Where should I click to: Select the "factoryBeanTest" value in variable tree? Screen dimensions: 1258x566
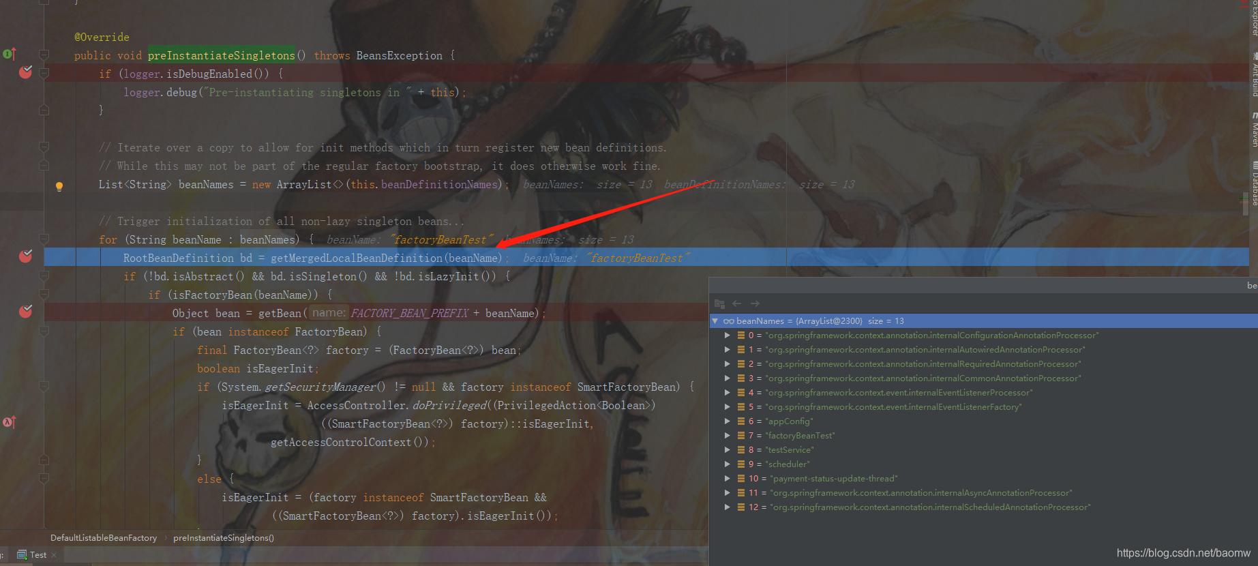(800, 436)
